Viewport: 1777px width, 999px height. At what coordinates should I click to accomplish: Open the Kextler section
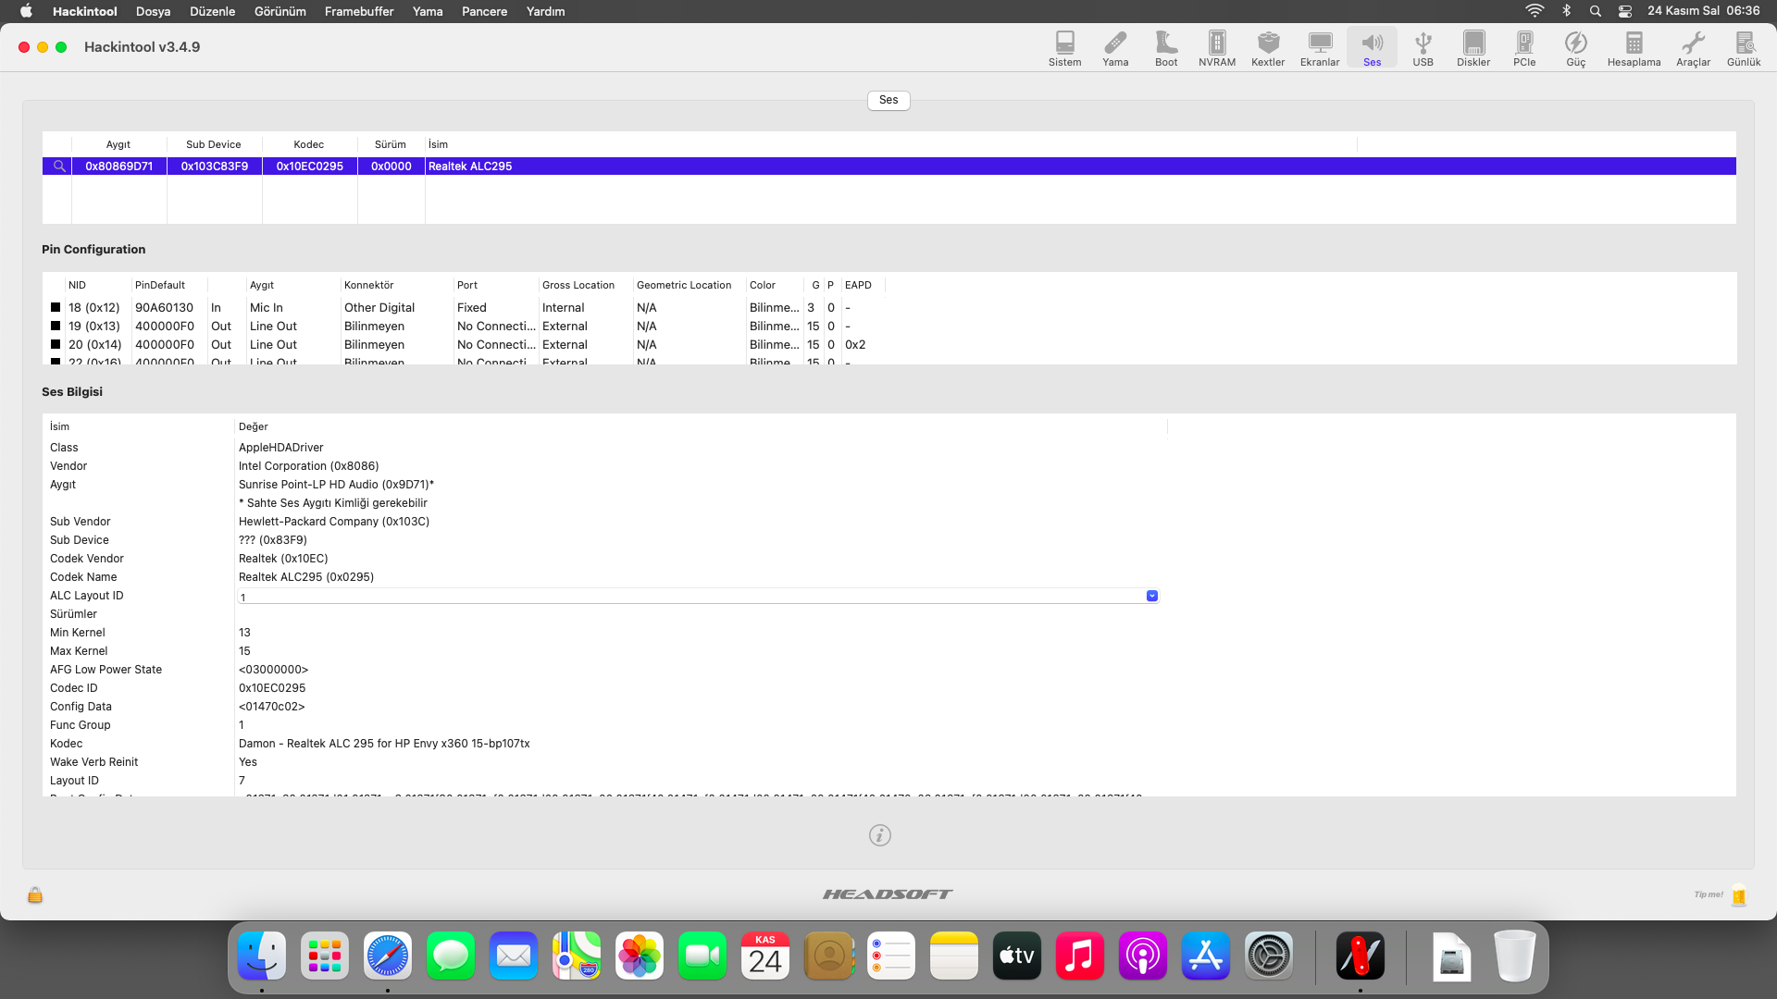click(x=1268, y=48)
